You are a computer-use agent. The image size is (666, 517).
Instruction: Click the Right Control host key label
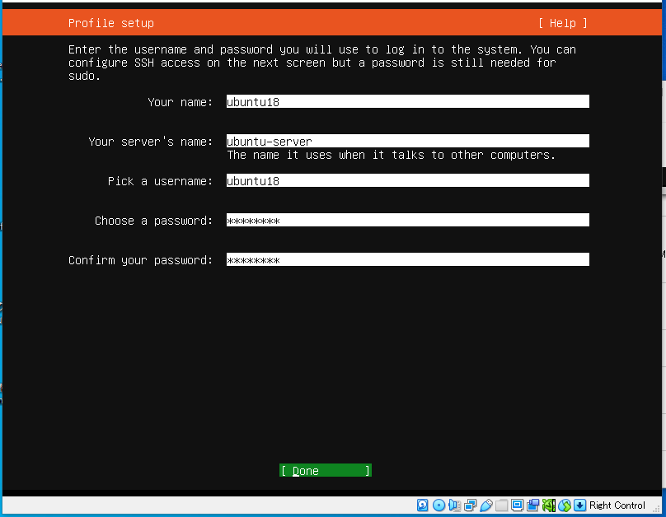(617, 505)
